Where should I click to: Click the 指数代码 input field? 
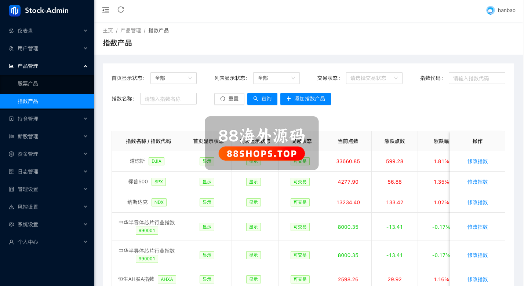point(477,78)
